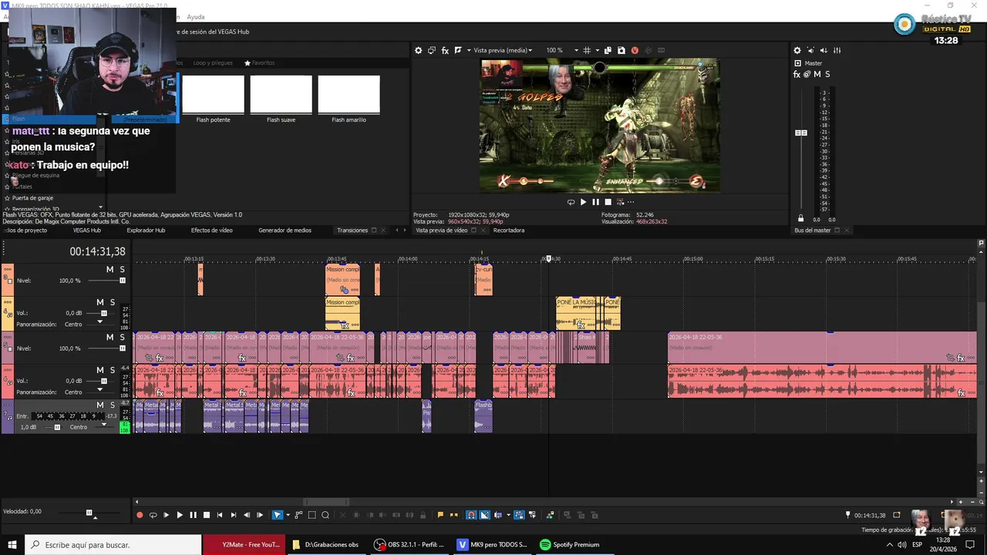This screenshot has width=987, height=555.
Task: Open OBS 32.1.1 from the taskbar
Action: pyautogui.click(x=409, y=544)
